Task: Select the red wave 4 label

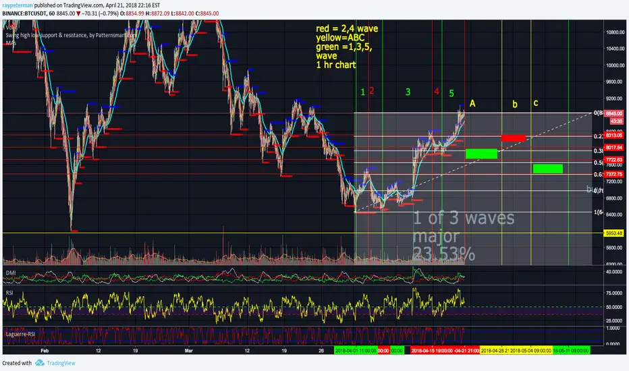Action: pos(437,92)
